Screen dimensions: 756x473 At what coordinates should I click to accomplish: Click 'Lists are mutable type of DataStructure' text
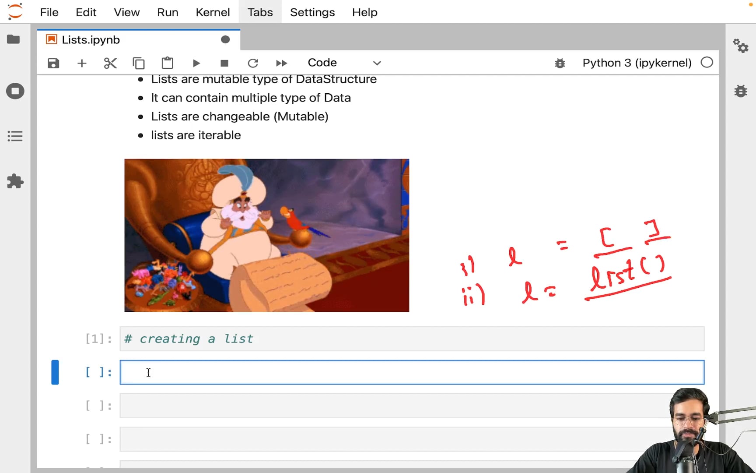[x=264, y=79]
